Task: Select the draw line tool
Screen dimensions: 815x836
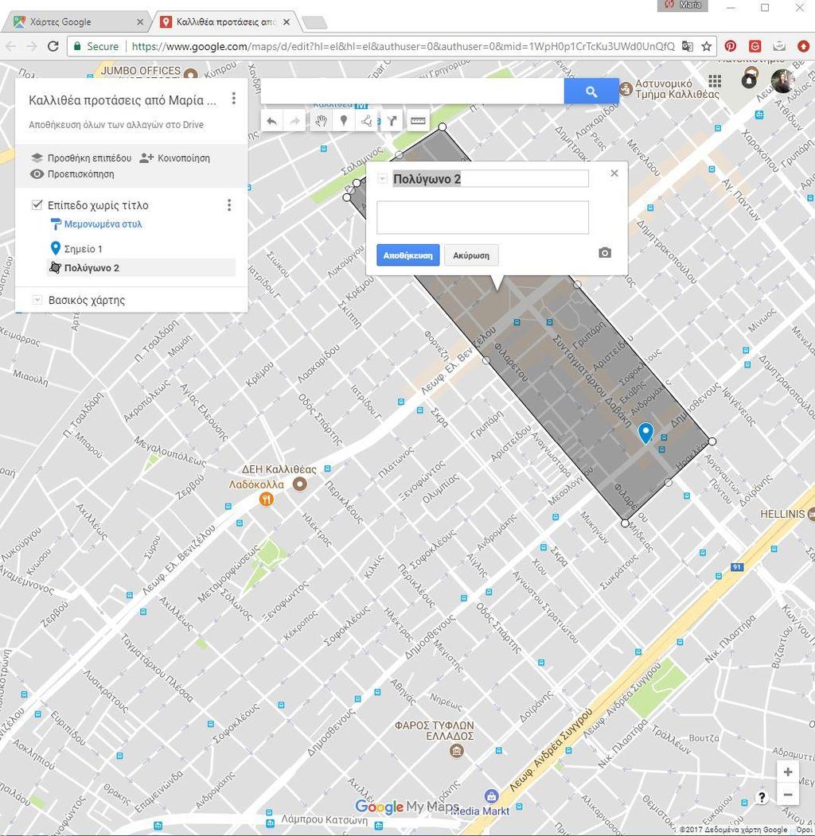Action: pyautogui.click(x=368, y=121)
